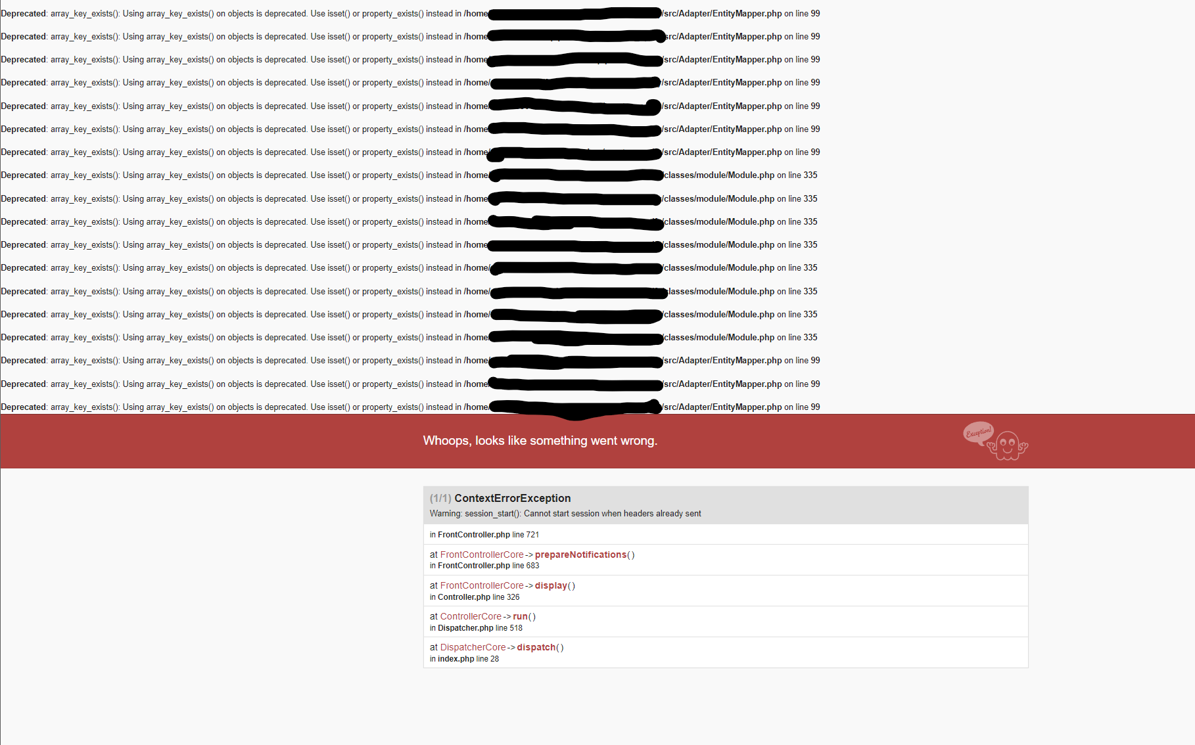Open the FrontControllerCore link before display()

click(x=482, y=585)
